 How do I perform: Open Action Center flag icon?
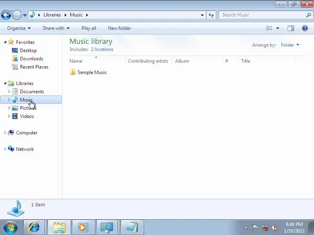point(255,228)
